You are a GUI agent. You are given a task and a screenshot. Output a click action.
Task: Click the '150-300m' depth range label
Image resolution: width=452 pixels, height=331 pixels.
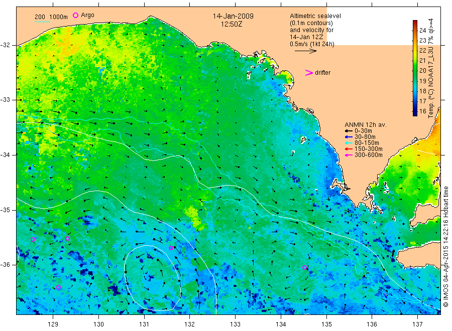click(x=369, y=149)
